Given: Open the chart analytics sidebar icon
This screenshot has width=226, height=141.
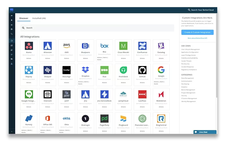Looking at the screenshot, I should pos(12,45).
